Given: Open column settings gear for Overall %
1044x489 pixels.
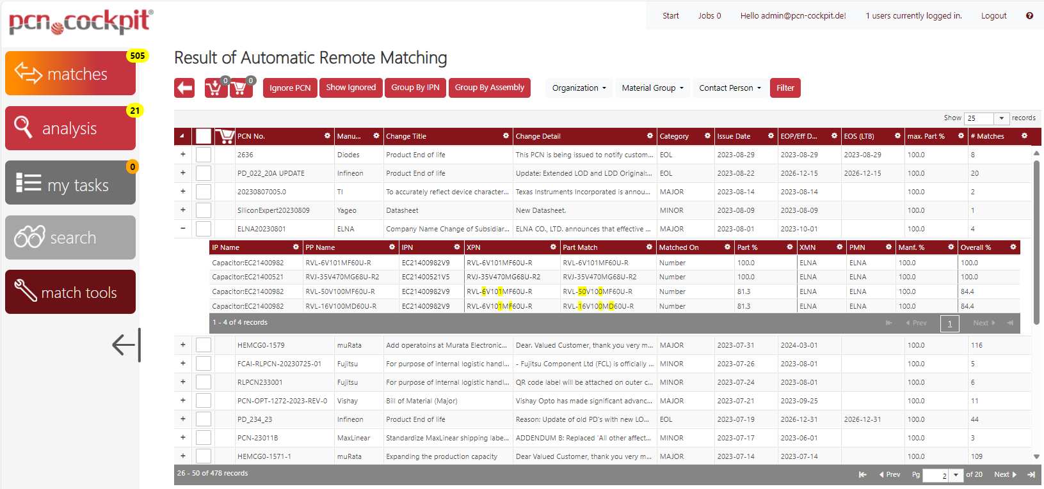Looking at the screenshot, I should coord(1013,247).
